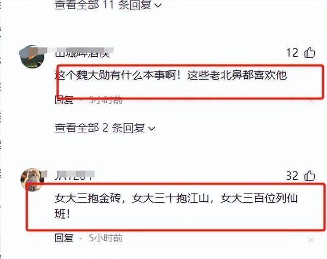Click the chevron beside 2 条回复

(x=152, y=128)
